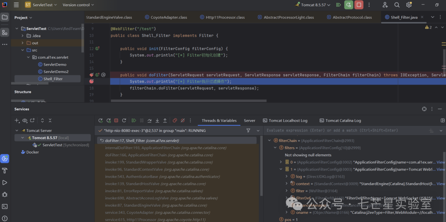Show hidden editor tabs dropdown

[x=433, y=17]
